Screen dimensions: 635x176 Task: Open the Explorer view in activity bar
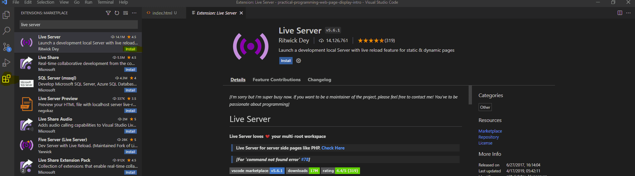tap(6, 15)
